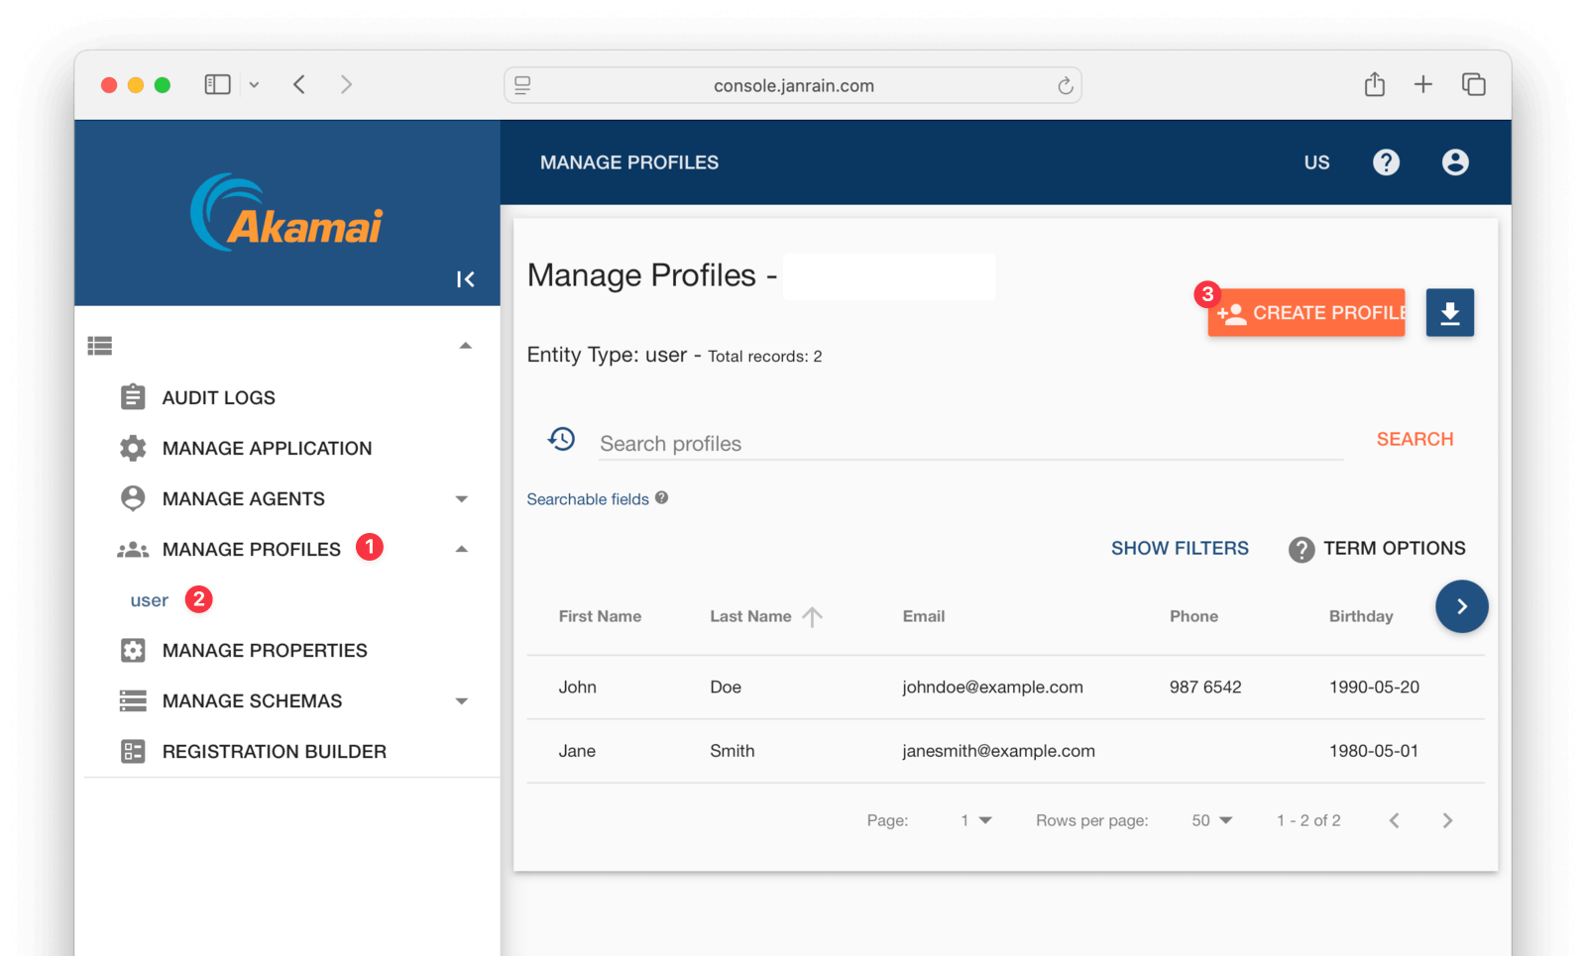The image size is (1586, 956).
Task: Click the Safari share icon
Action: click(1374, 85)
